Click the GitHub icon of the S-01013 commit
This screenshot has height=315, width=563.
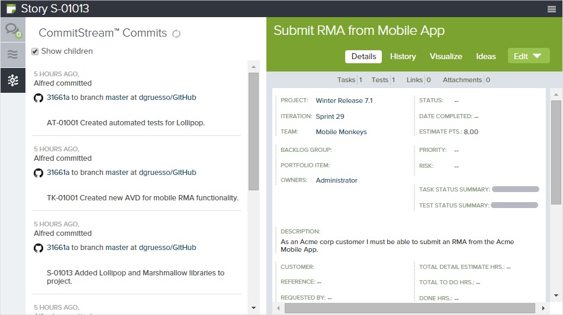(x=38, y=248)
